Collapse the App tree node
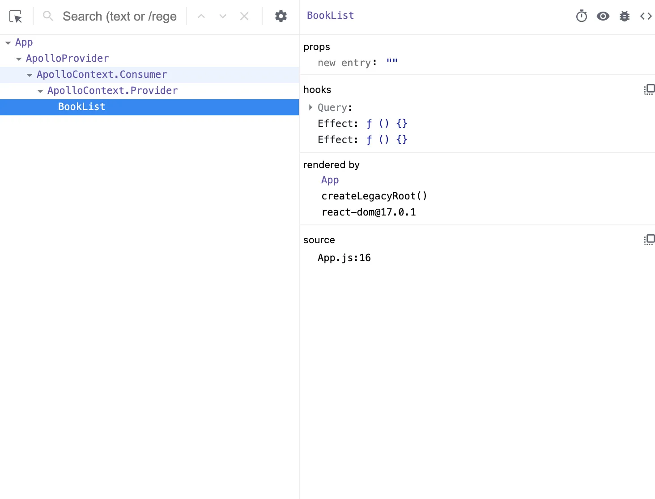Screen dimensions: 655x499 (8, 43)
